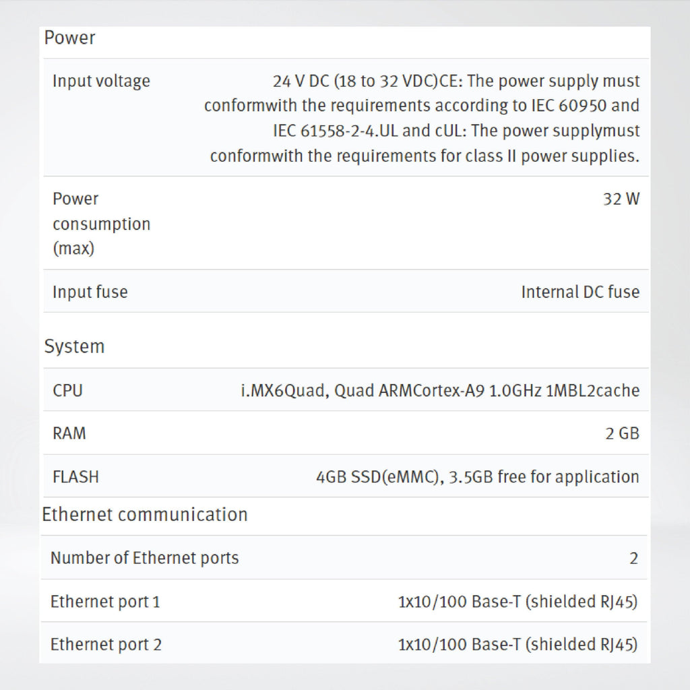
Task: Click the i.MX6Quad CPU specification text
Action: coord(440,390)
